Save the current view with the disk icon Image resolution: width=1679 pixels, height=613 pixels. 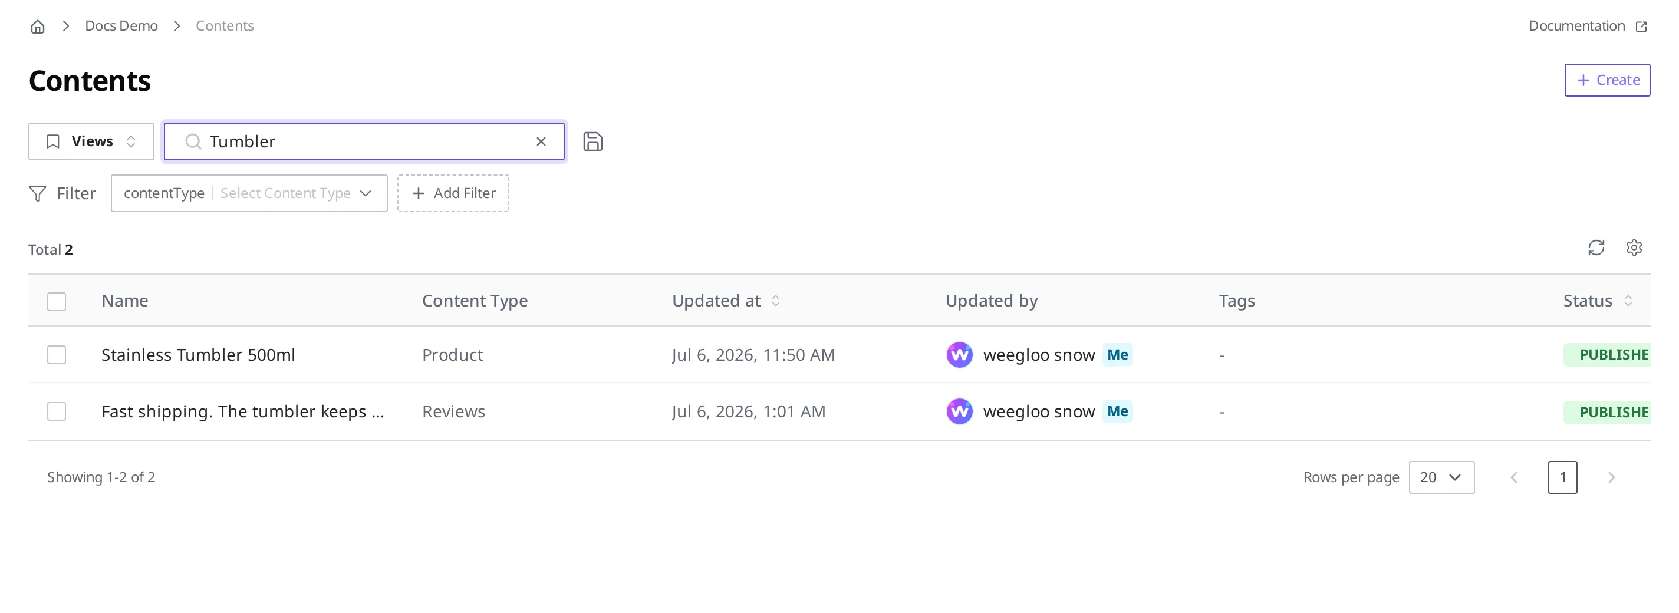[x=592, y=141]
